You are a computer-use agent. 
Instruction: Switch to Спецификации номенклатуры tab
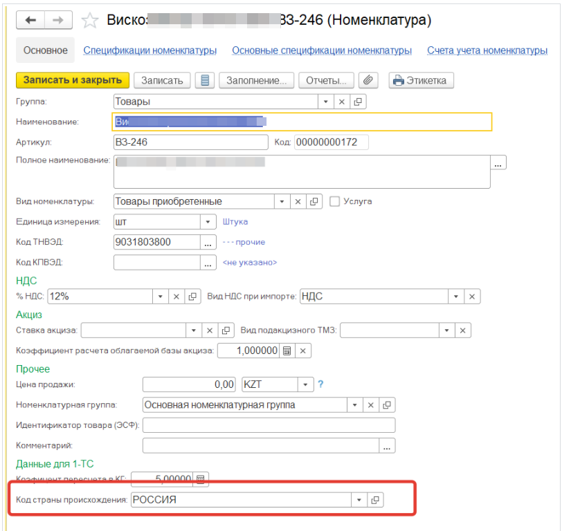[x=150, y=50]
